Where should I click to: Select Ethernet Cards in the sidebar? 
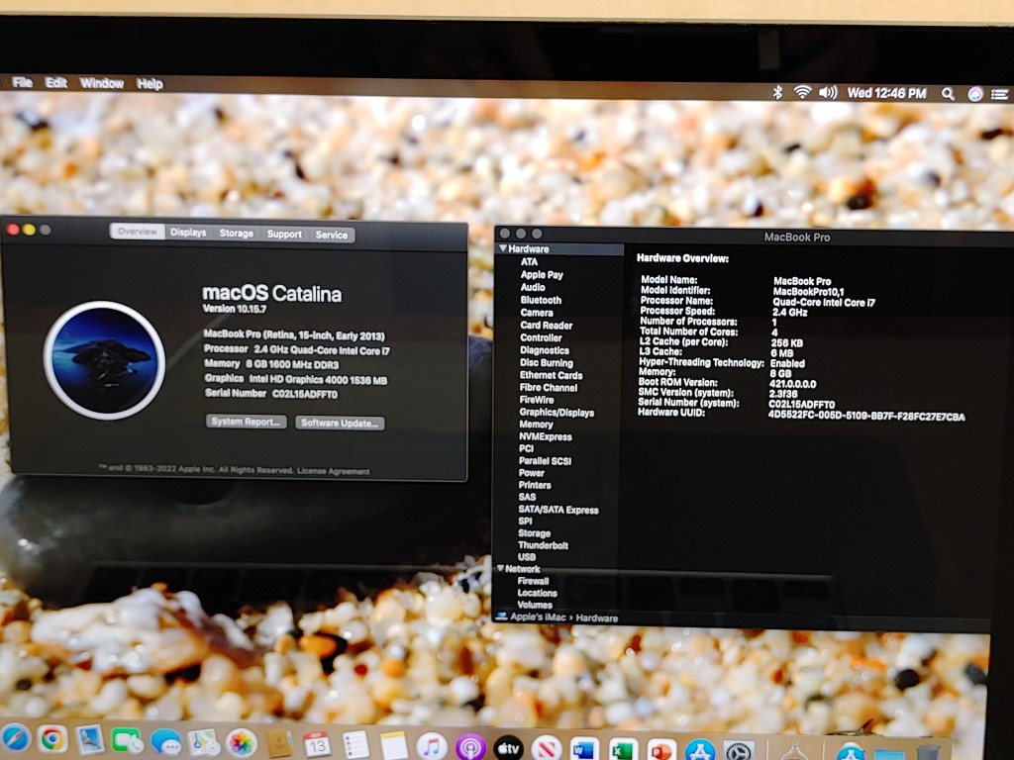[x=551, y=375]
